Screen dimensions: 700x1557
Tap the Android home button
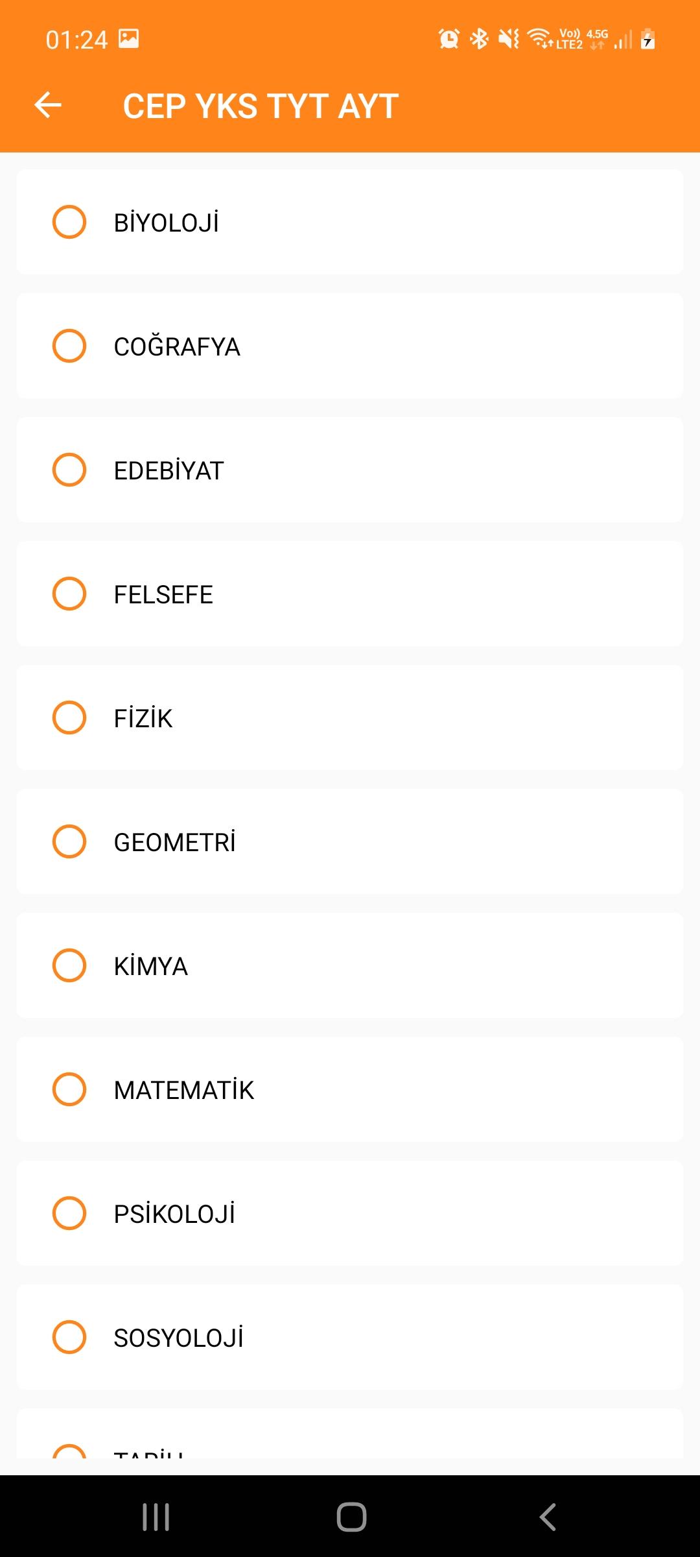click(351, 1517)
